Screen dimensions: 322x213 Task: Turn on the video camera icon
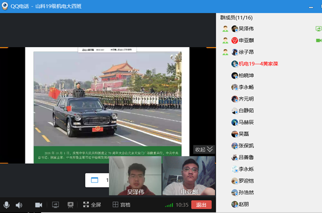point(39,205)
